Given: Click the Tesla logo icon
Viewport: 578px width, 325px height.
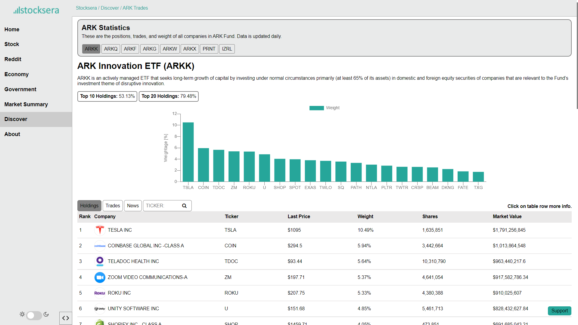Looking at the screenshot, I should click(100, 230).
